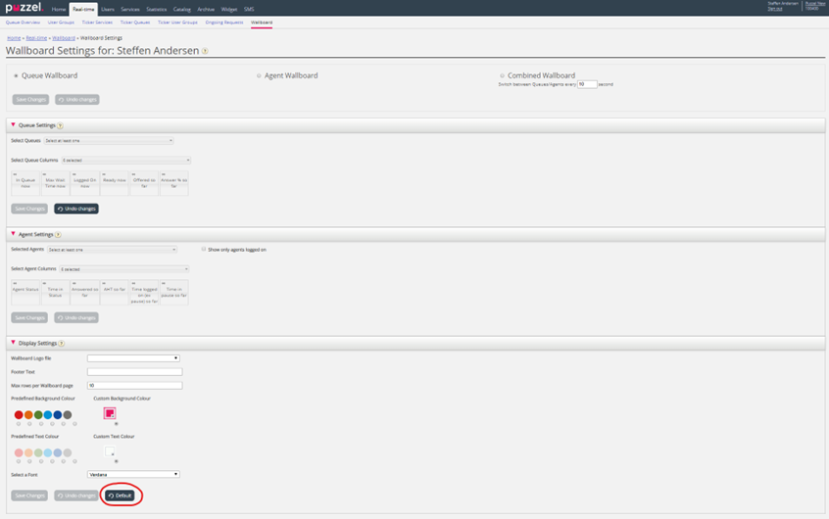Open the Select Agent Columns dropdown
The image size is (829, 519).
(124, 269)
